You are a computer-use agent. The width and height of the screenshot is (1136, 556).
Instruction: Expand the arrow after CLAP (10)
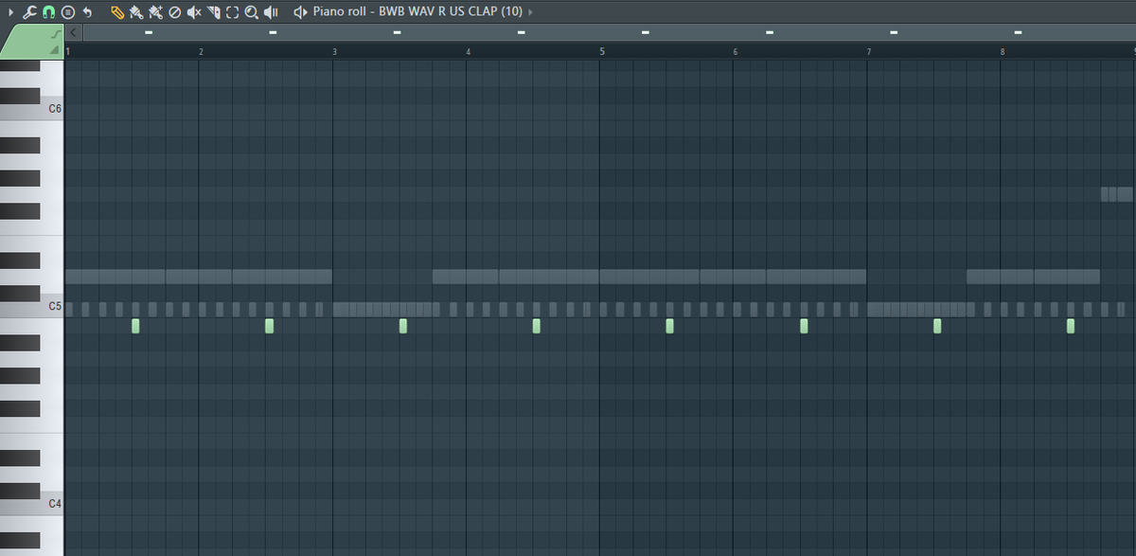(x=529, y=12)
